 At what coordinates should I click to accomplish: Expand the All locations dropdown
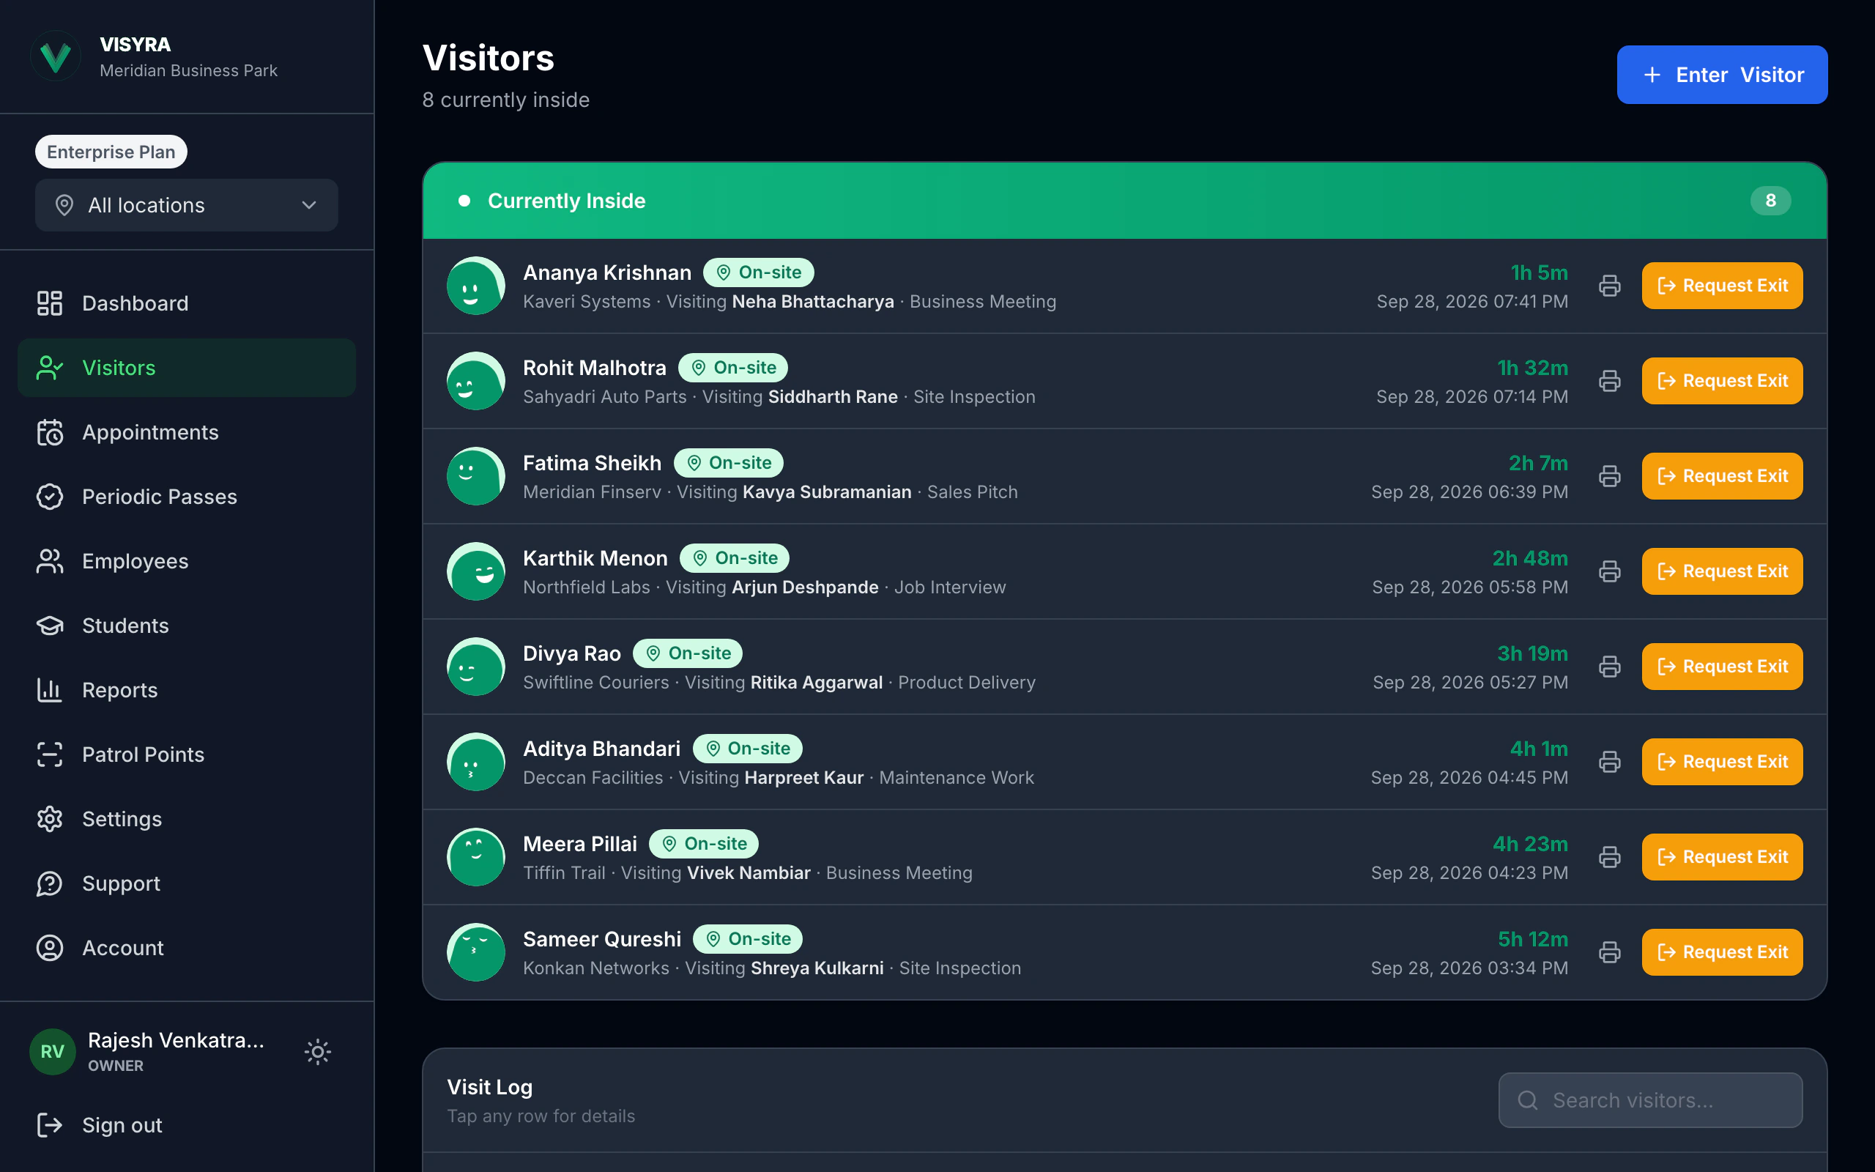187,205
